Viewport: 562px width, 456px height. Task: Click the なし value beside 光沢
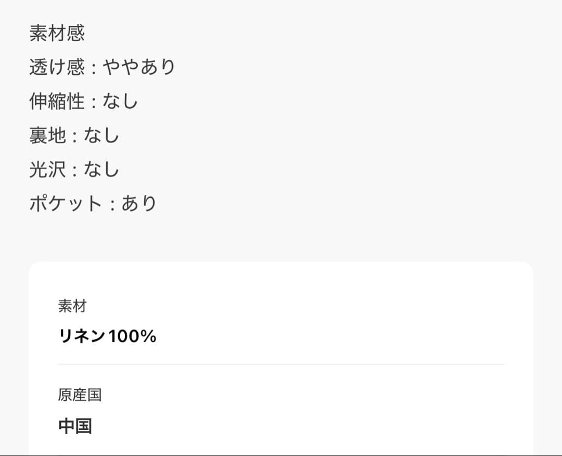tap(102, 170)
